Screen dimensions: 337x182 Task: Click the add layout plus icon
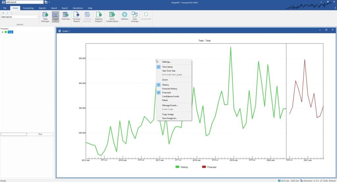(x=3, y=13)
